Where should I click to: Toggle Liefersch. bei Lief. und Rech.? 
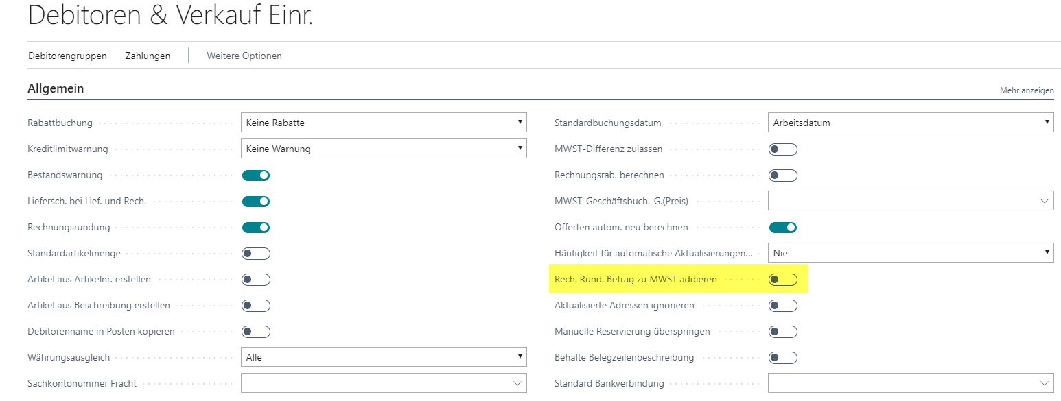point(256,202)
